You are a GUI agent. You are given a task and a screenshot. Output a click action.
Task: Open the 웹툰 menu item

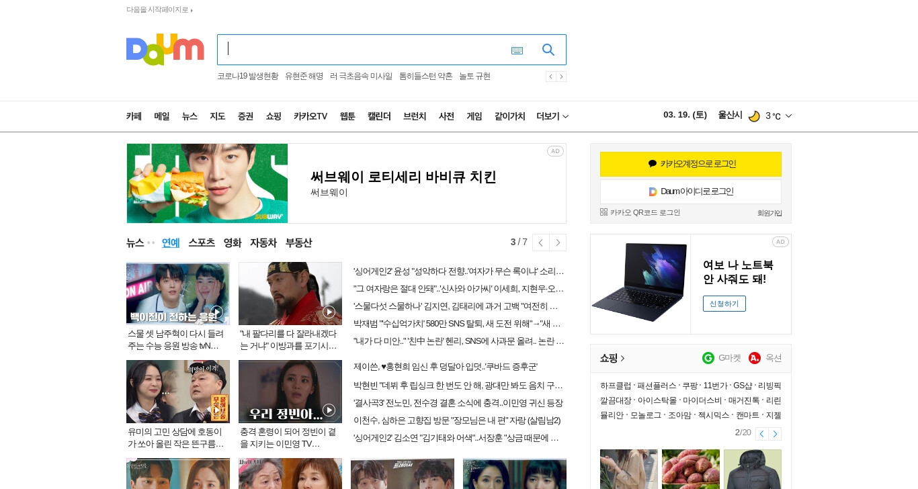tap(347, 116)
